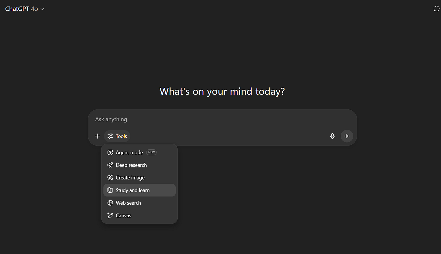Open a temporary chat via top-right icon
This screenshot has height=254, width=441.
436,8
